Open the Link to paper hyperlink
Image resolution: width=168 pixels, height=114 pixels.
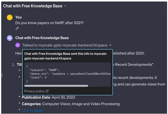click(33, 110)
